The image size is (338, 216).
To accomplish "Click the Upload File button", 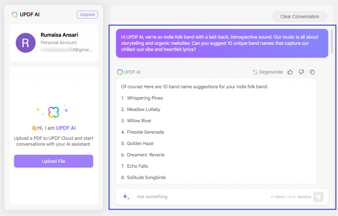I will click(x=53, y=161).
